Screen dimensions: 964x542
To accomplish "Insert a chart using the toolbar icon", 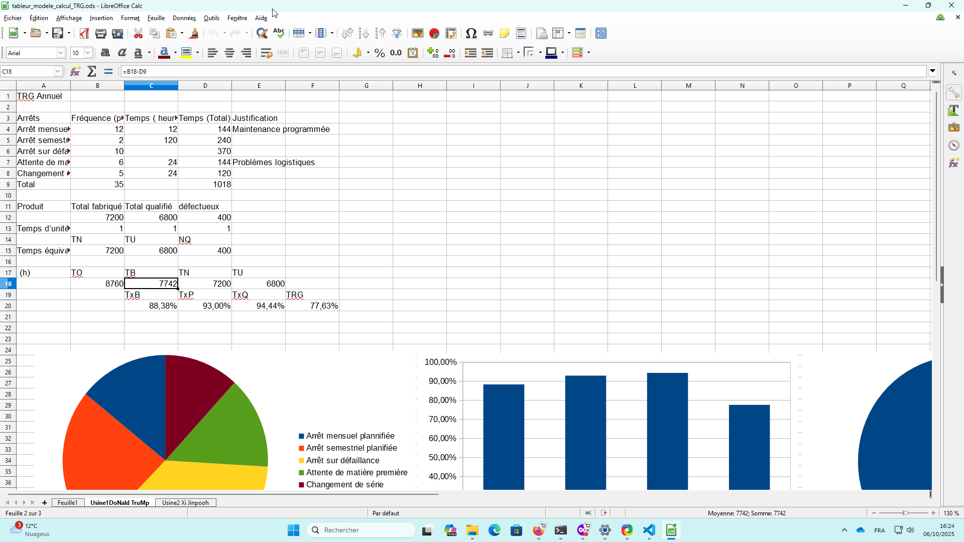I will (434, 34).
